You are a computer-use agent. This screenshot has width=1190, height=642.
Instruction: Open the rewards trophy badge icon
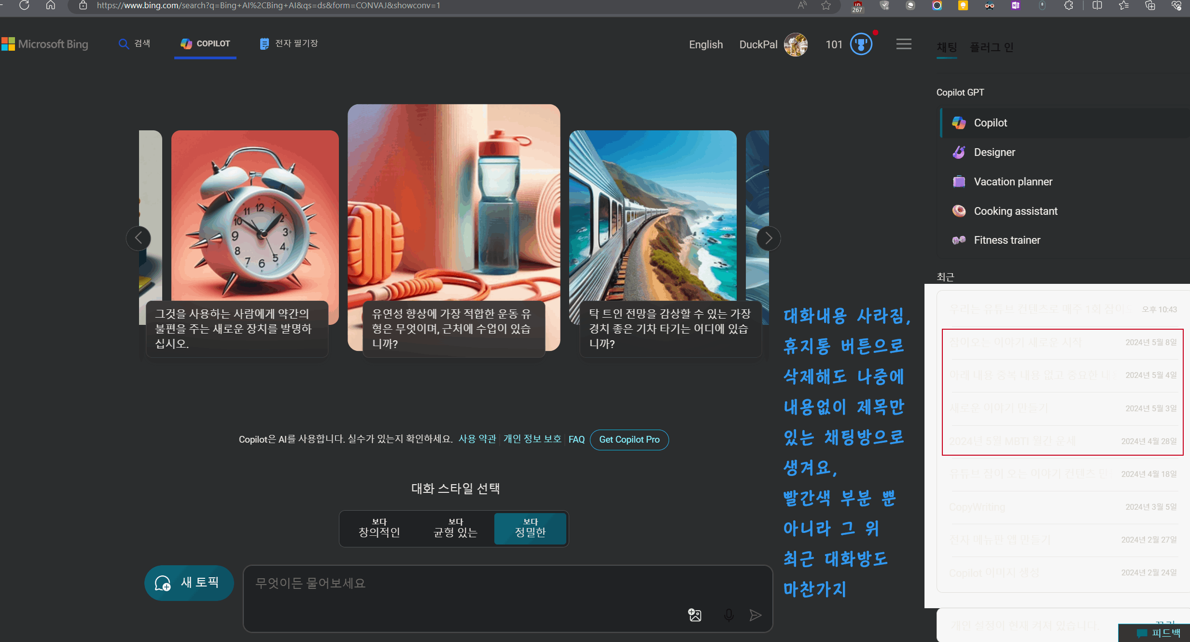click(861, 44)
